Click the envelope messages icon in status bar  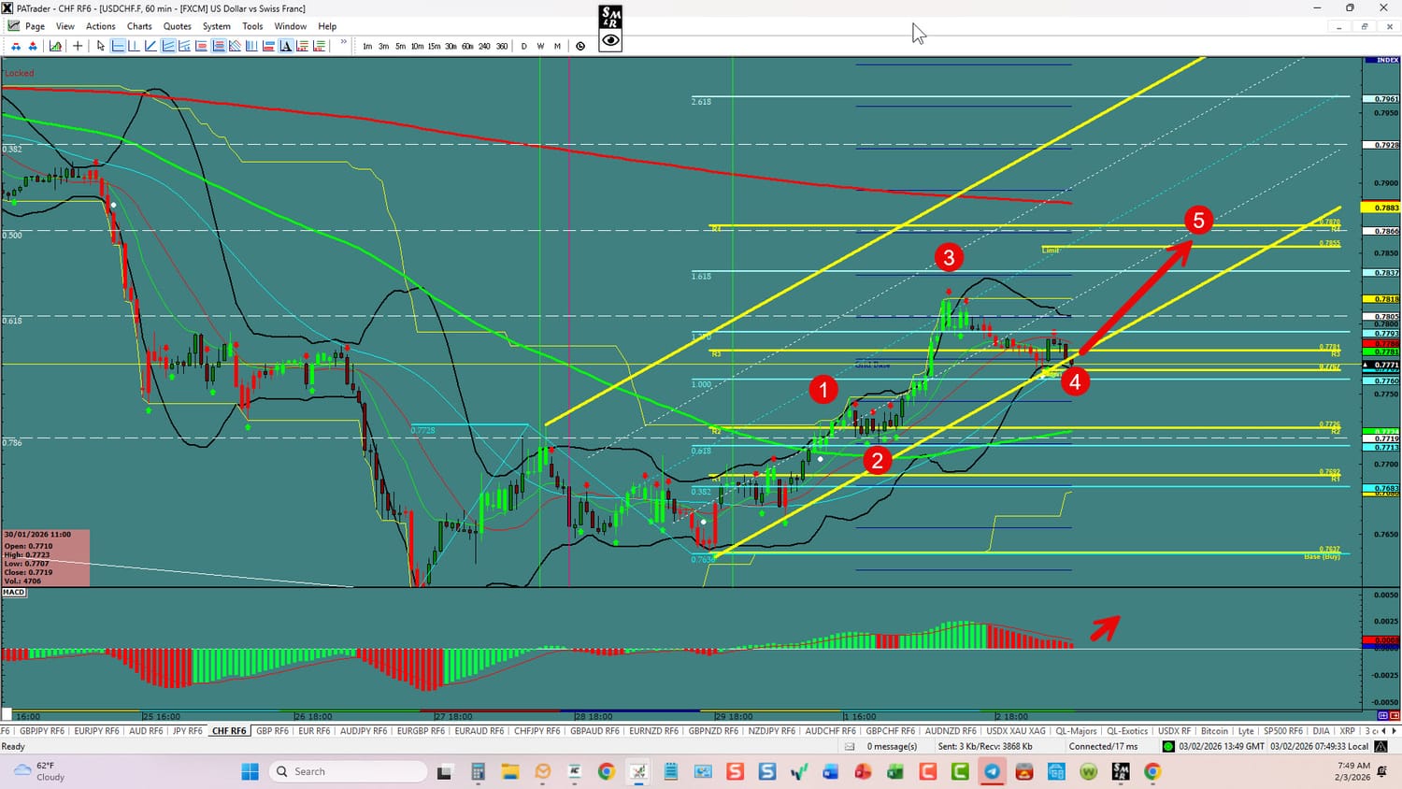pos(850,747)
